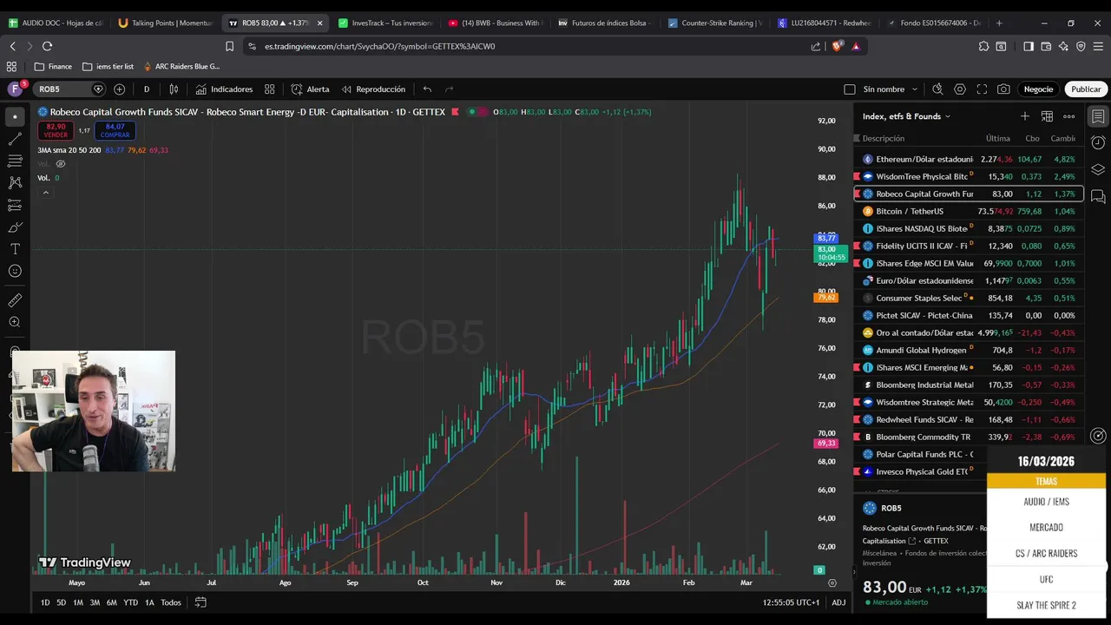Click the compare or add symbol plus icon
This screenshot has width=1111, height=625.
click(119, 89)
